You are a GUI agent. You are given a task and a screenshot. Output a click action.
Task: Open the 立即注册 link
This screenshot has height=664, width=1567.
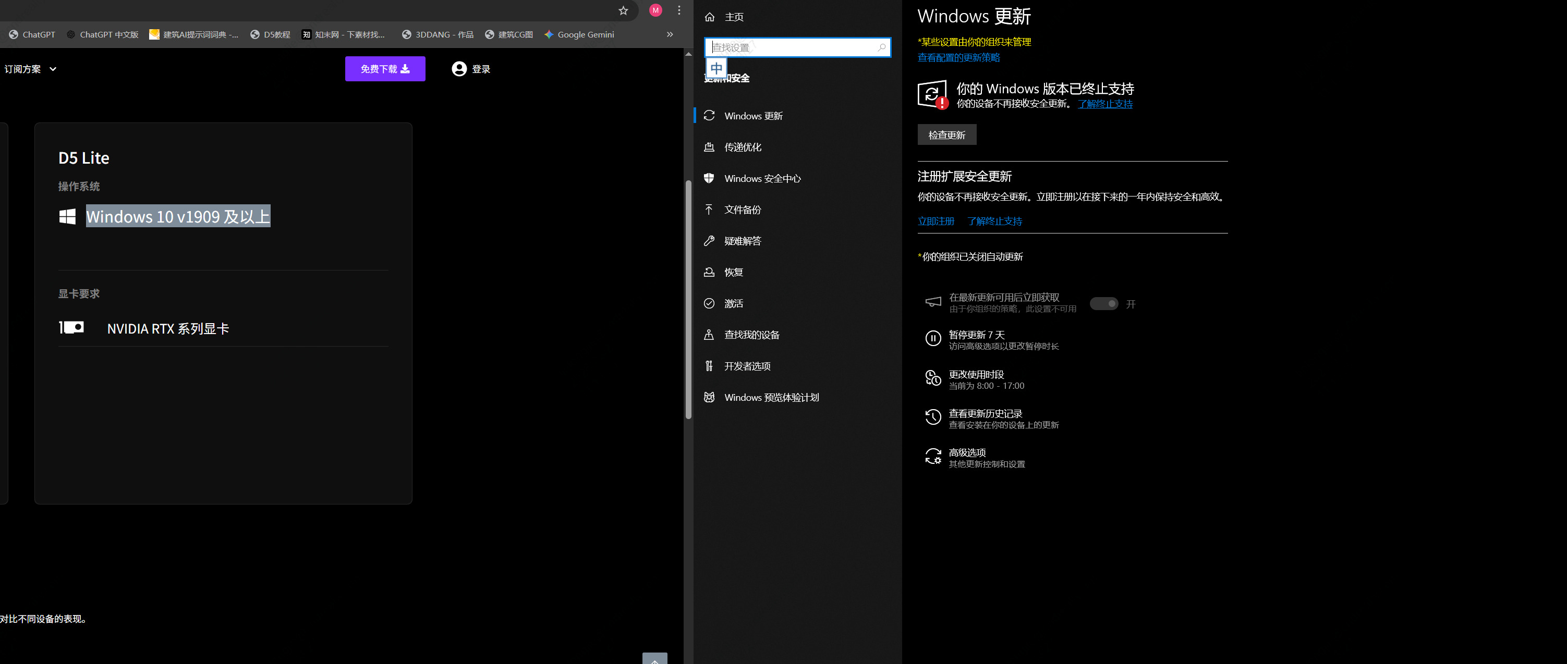point(936,222)
